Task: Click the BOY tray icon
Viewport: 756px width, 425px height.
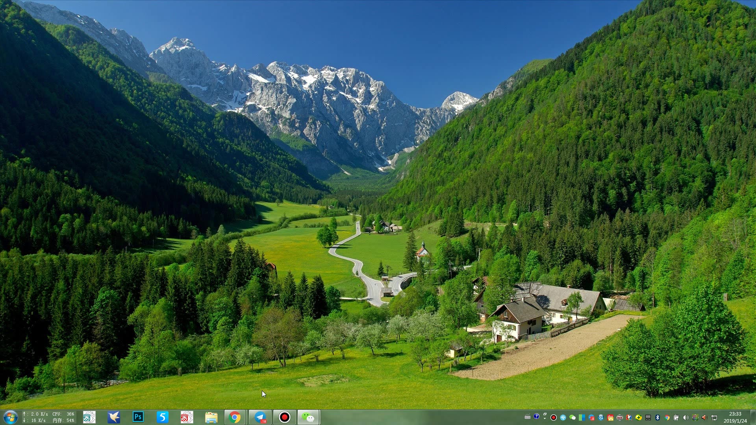Action: 620,418
